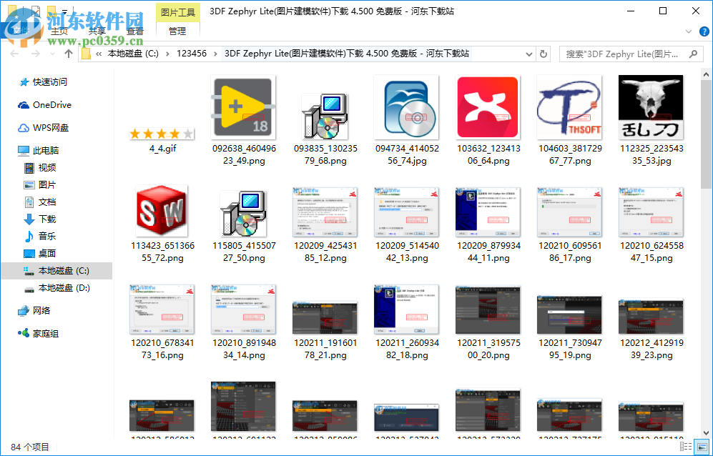
Task: Navigate forward with the forward arrow
Action: (x=36, y=54)
